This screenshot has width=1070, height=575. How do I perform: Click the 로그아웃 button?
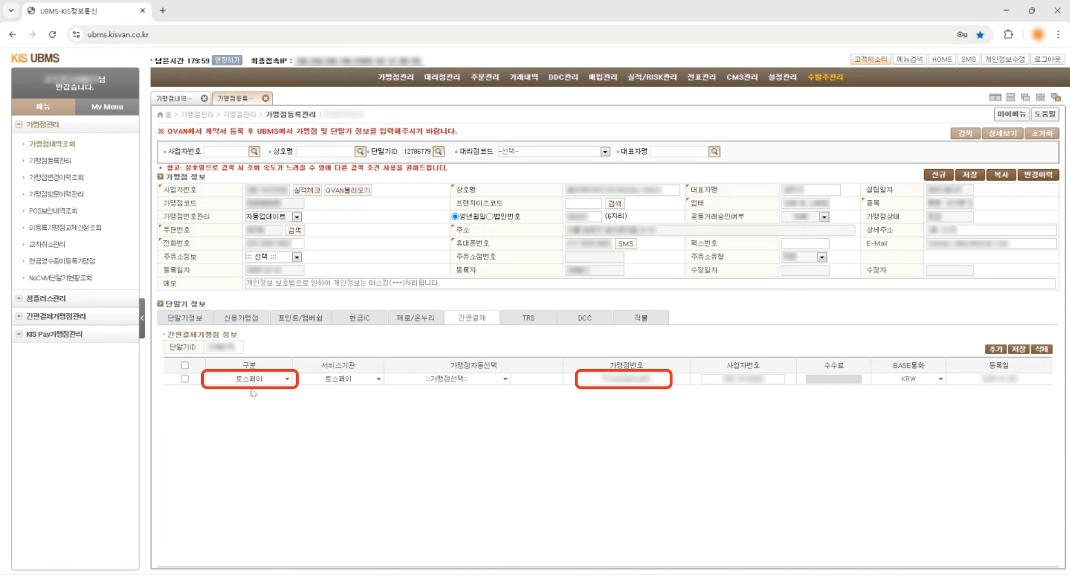pos(1047,59)
